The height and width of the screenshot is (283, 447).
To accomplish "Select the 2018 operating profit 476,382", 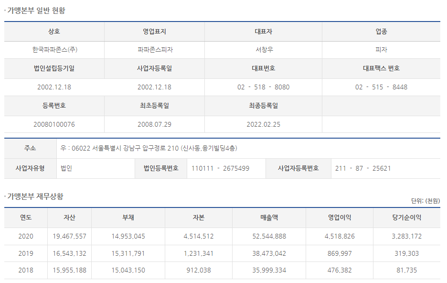I will tap(340, 270).
